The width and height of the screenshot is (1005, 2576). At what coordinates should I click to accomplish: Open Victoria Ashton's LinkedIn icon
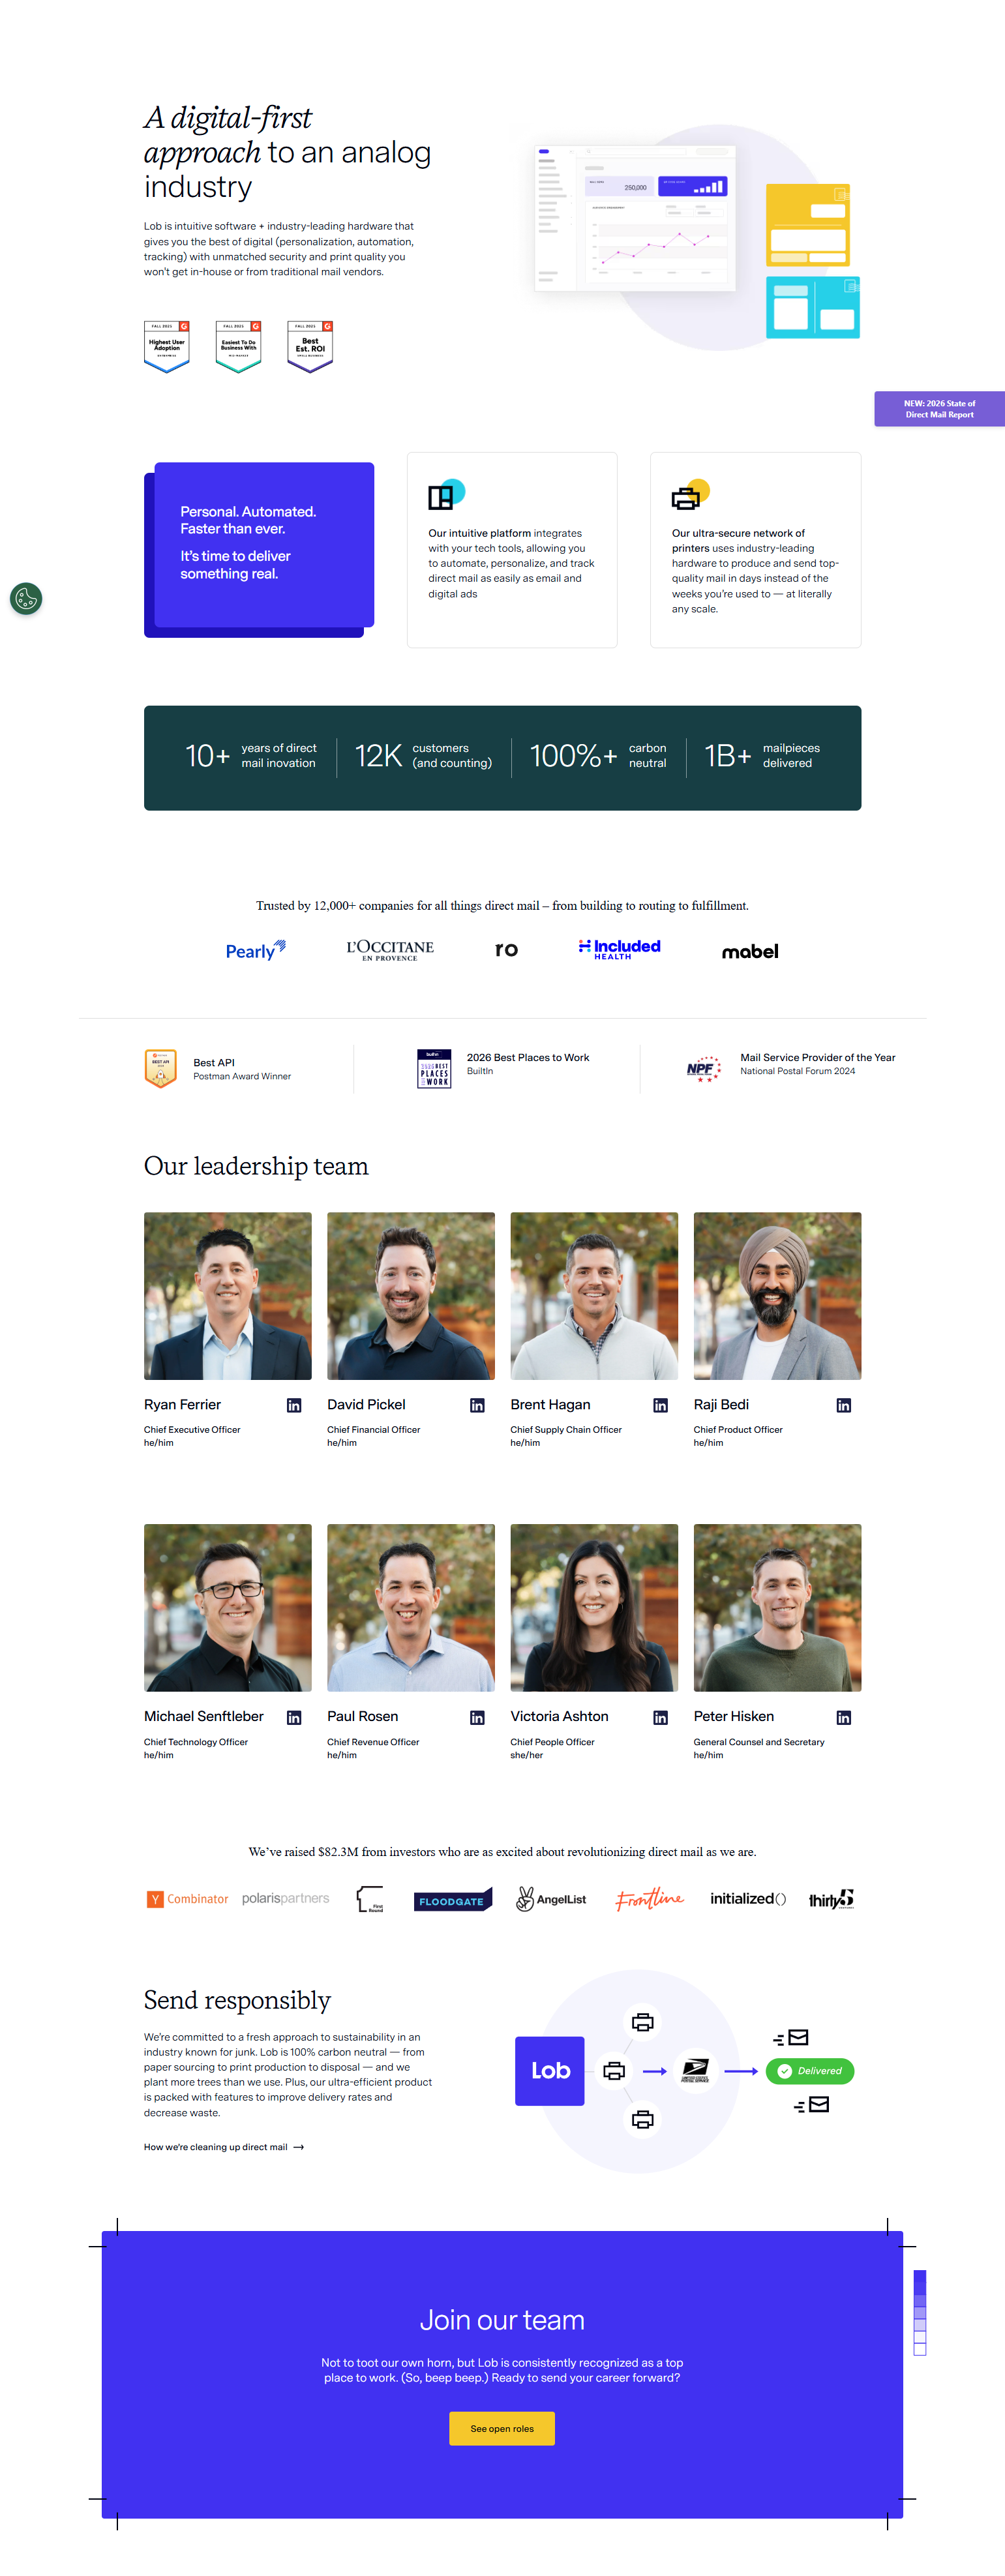pyautogui.click(x=660, y=1717)
